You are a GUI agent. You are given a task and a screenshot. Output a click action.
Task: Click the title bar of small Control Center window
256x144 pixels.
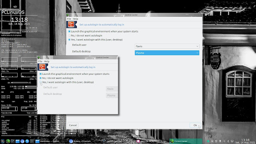click(x=78, y=57)
